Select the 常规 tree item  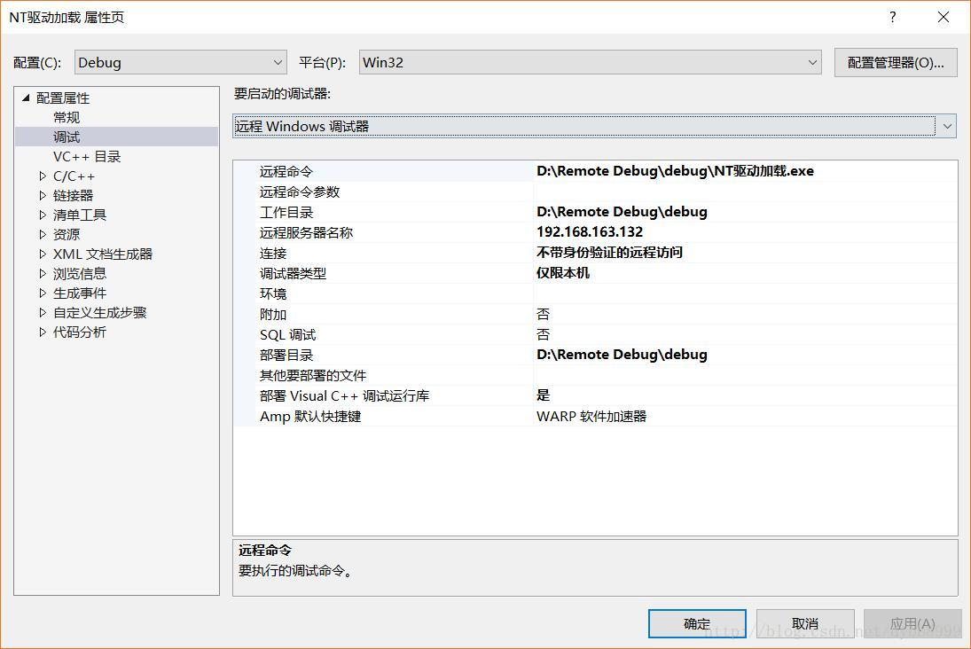click(66, 117)
